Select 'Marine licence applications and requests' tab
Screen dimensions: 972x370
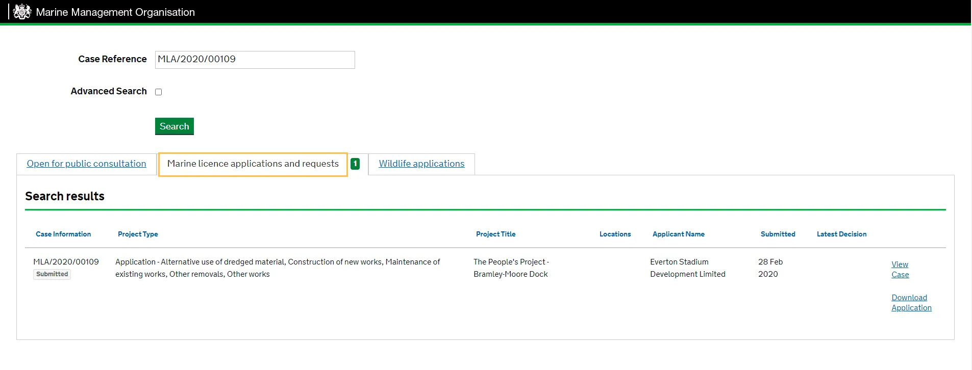253,164
